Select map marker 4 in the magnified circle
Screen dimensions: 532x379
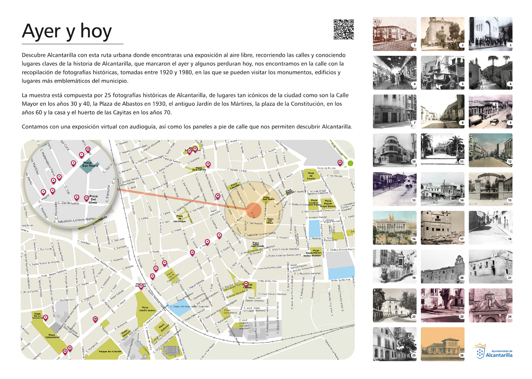(x=53, y=181)
